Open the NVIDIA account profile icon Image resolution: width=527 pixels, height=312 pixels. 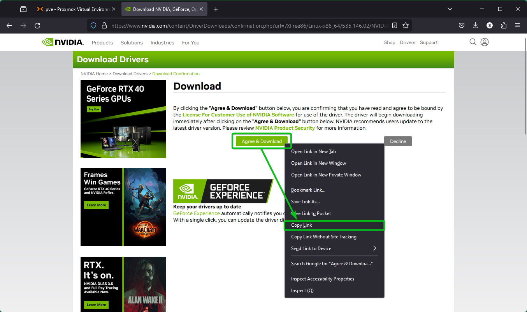click(x=485, y=42)
